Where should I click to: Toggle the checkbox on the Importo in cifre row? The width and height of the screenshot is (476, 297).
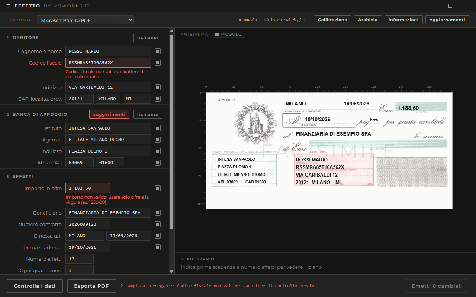coord(158,188)
